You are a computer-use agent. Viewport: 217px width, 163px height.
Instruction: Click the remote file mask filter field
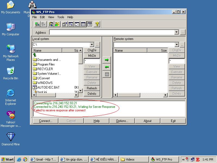(x=177, y=61)
